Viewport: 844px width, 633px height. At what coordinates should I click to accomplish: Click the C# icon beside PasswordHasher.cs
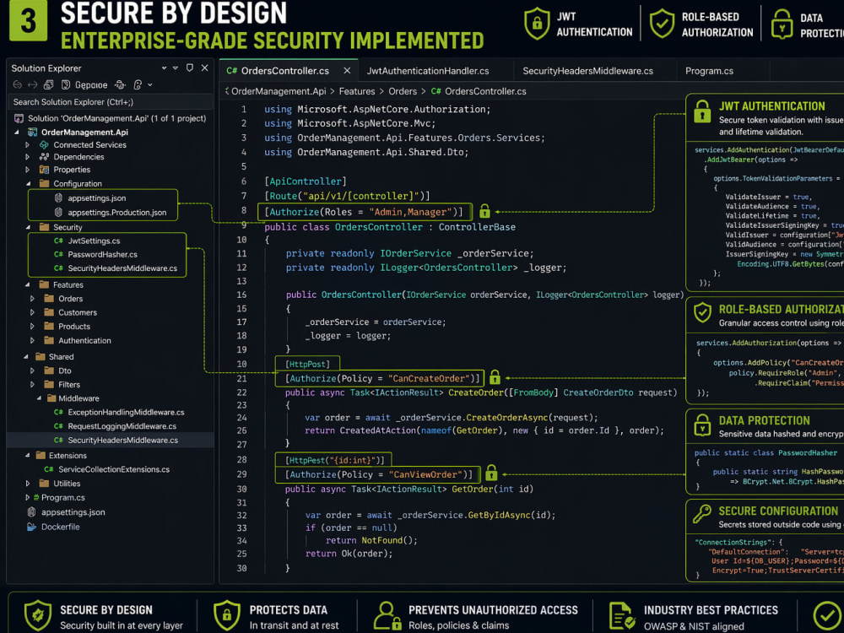(x=58, y=255)
